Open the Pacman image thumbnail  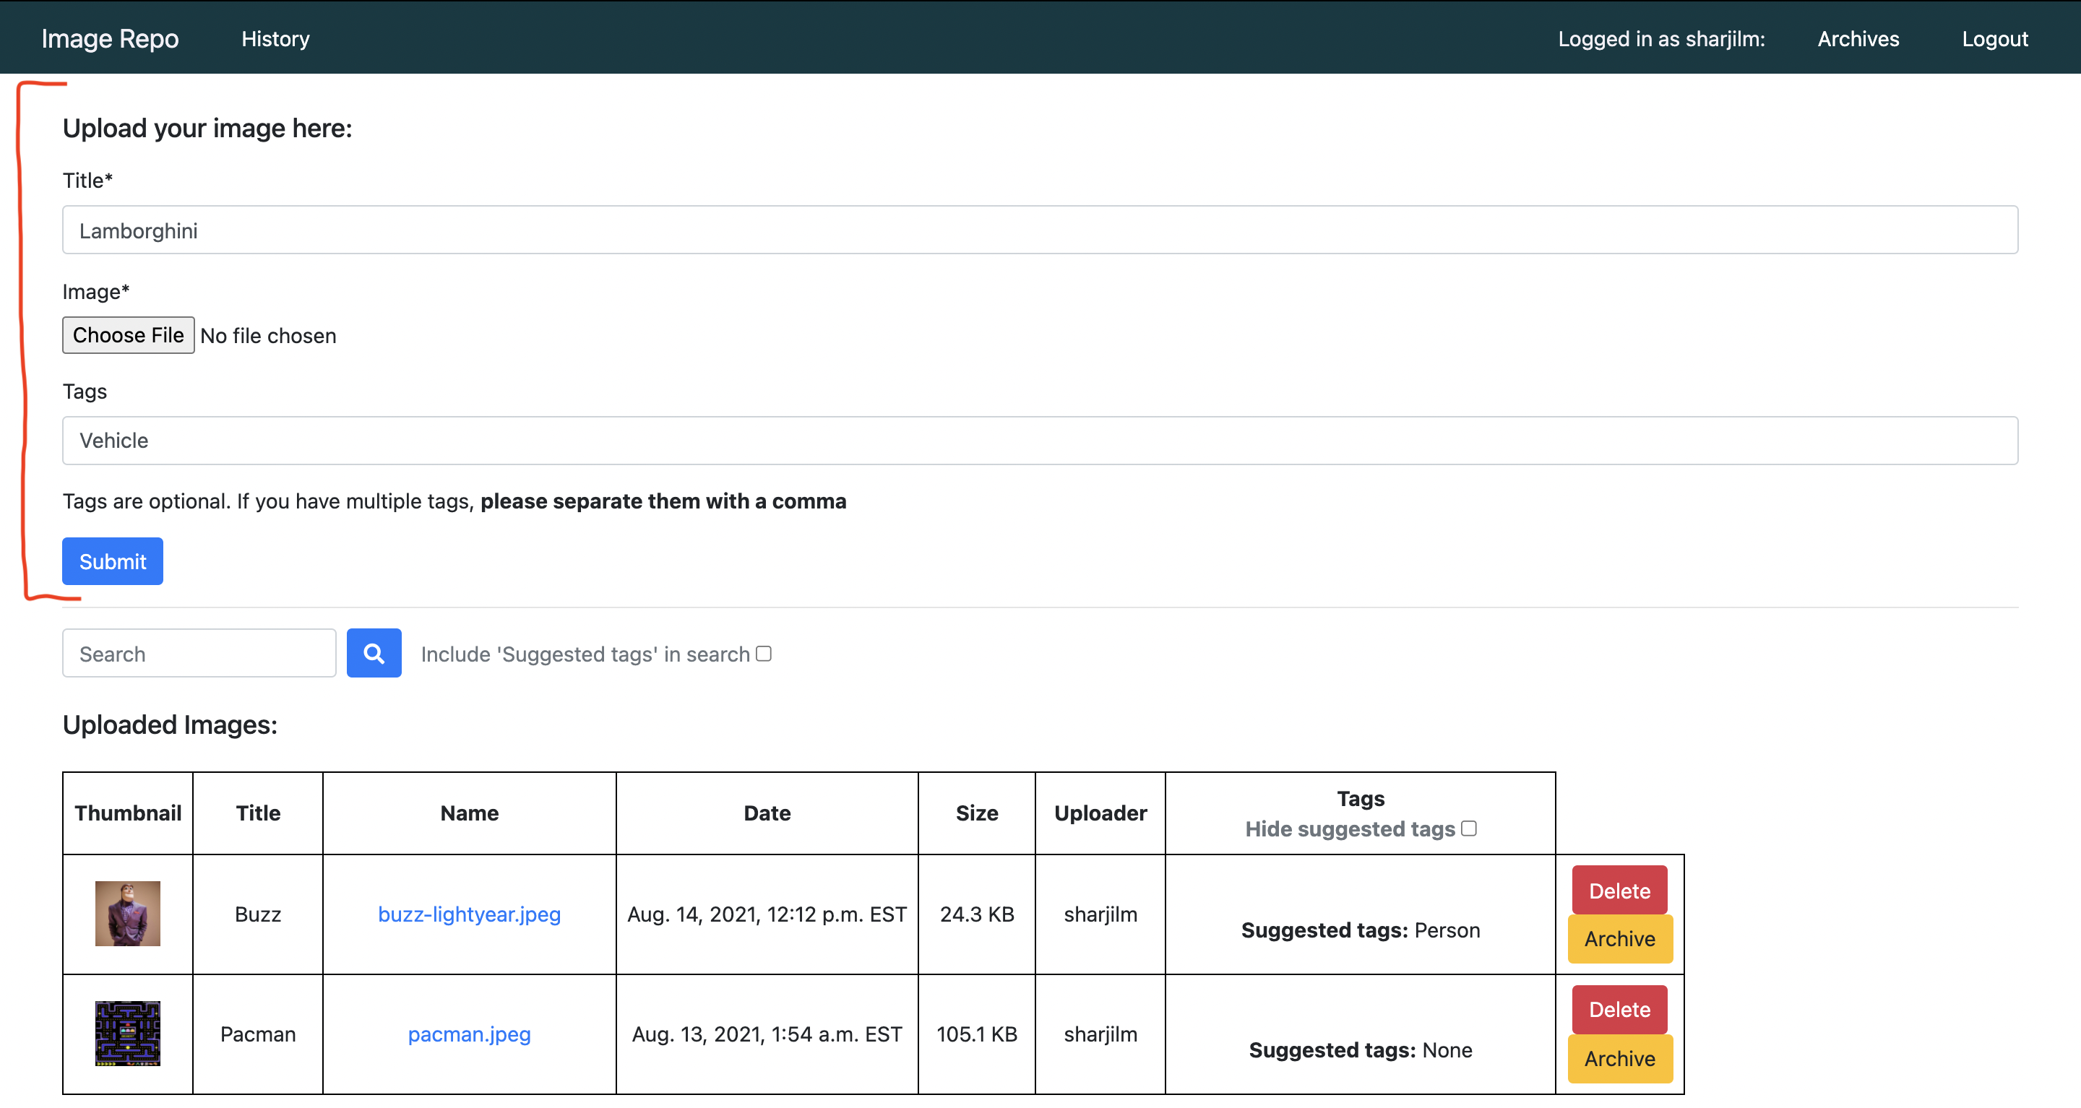[128, 1033]
